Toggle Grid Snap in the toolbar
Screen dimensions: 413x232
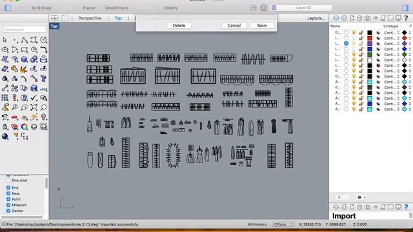41,8
